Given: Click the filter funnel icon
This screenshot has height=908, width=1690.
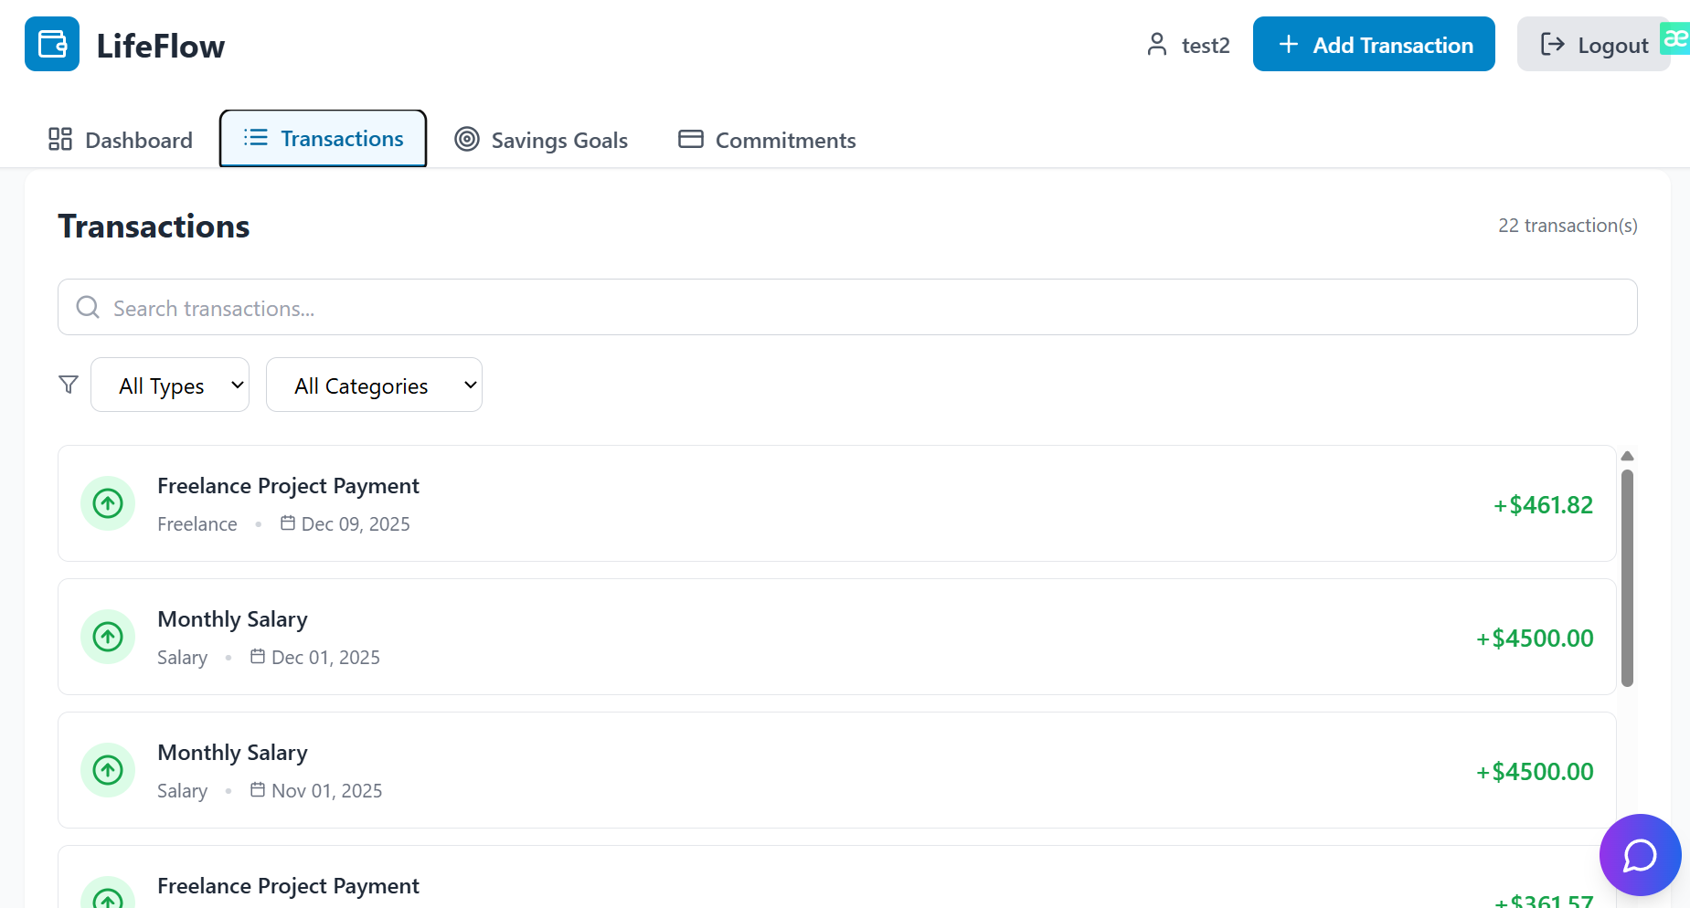Looking at the screenshot, I should pos(69,385).
